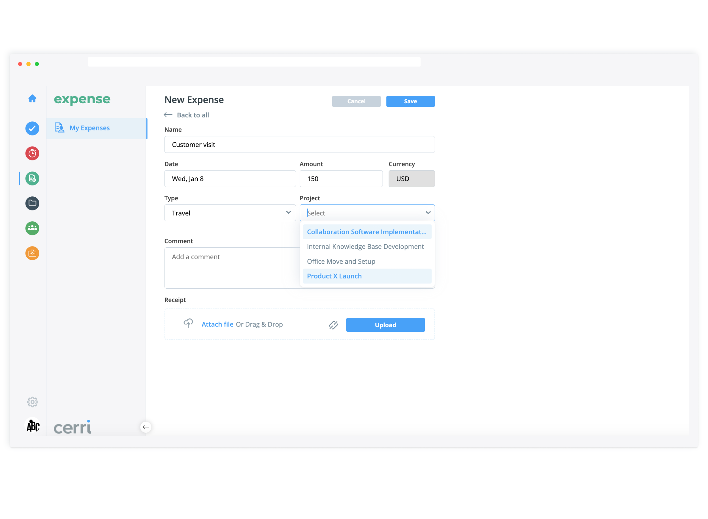
Task: Open the orange briefcase app icon
Action: point(32,253)
